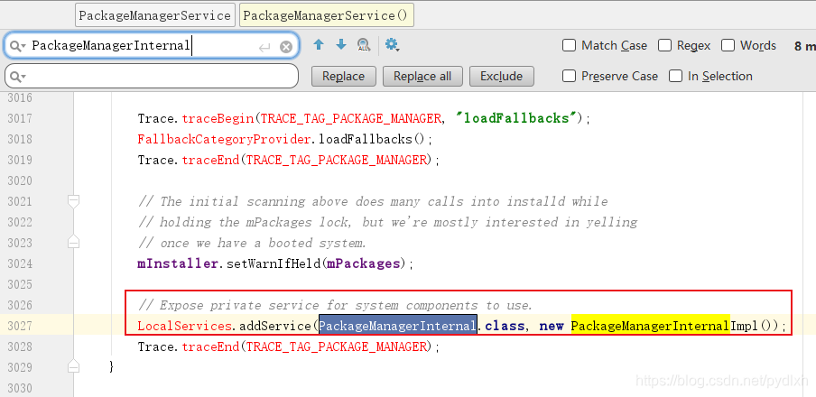The height and width of the screenshot is (397, 816).
Task: Click the find all usages icon
Action: pyautogui.click(x=363, y=45)
